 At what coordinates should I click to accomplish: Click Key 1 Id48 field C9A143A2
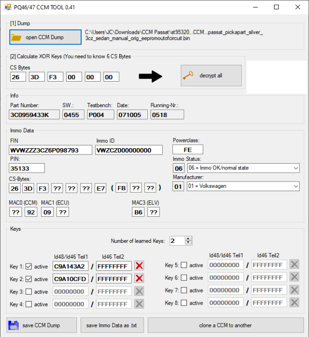click(x=70, y=266)
